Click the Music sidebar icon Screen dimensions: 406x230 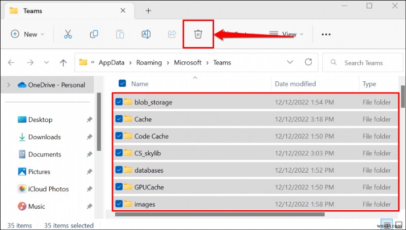(22, 206)
